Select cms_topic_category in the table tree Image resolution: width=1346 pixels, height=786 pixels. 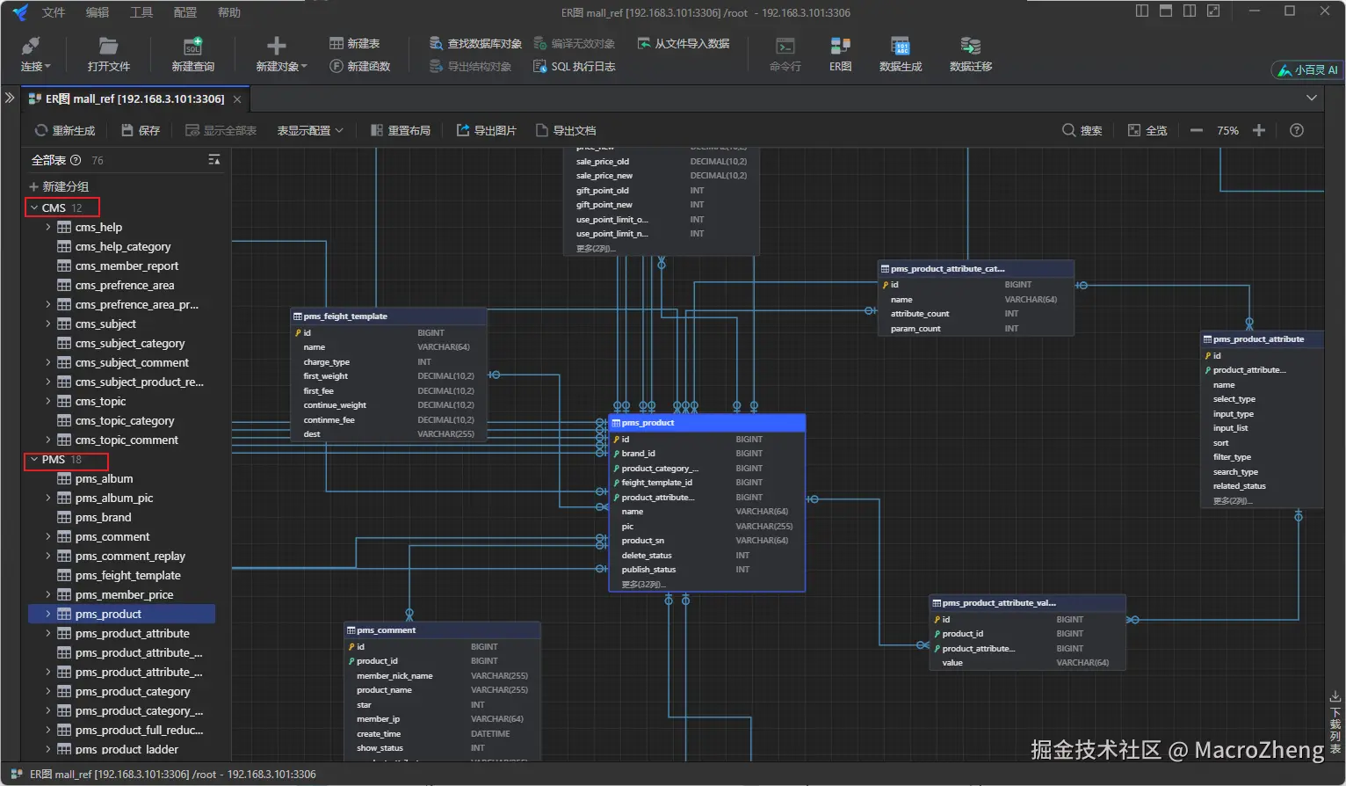(125, 421)
